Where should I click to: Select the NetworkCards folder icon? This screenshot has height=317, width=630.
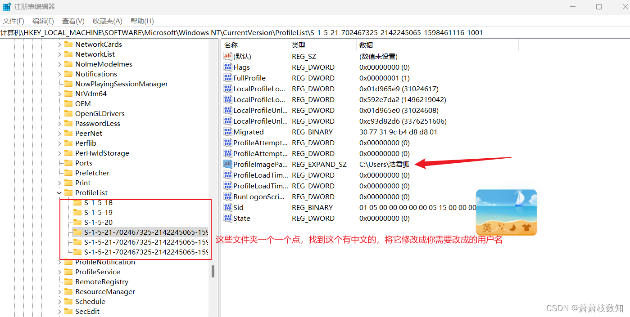[68, 44]
